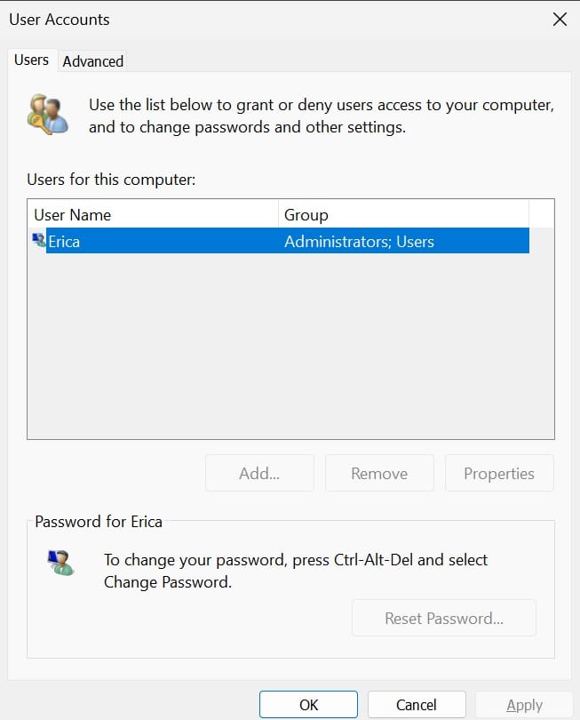
Task: Switch to the Advanced tab
Action: click(92, 61)
